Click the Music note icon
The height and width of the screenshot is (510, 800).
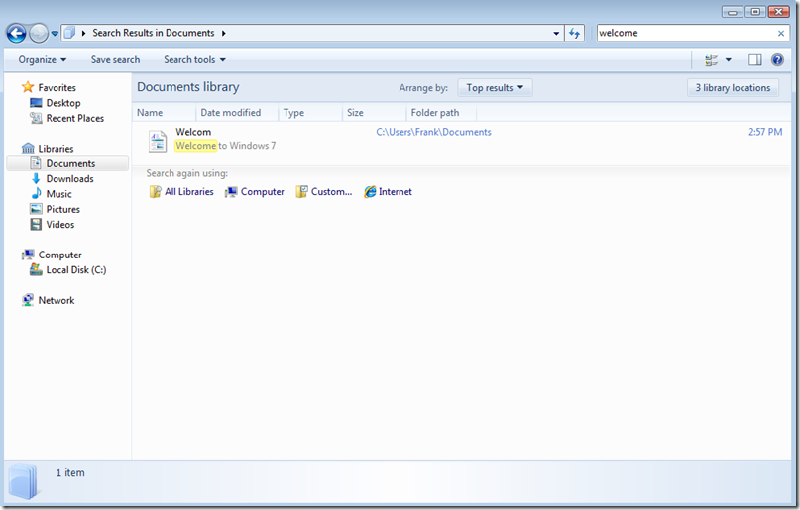(x=36, y=194)
